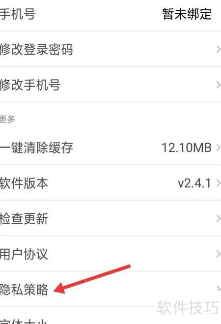Tap 更多 section header
The image size is (221, 324).
click(7, 119)
